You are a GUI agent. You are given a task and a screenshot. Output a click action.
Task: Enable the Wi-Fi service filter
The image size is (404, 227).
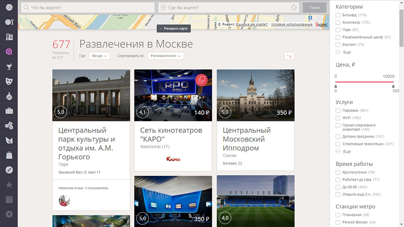338,118
